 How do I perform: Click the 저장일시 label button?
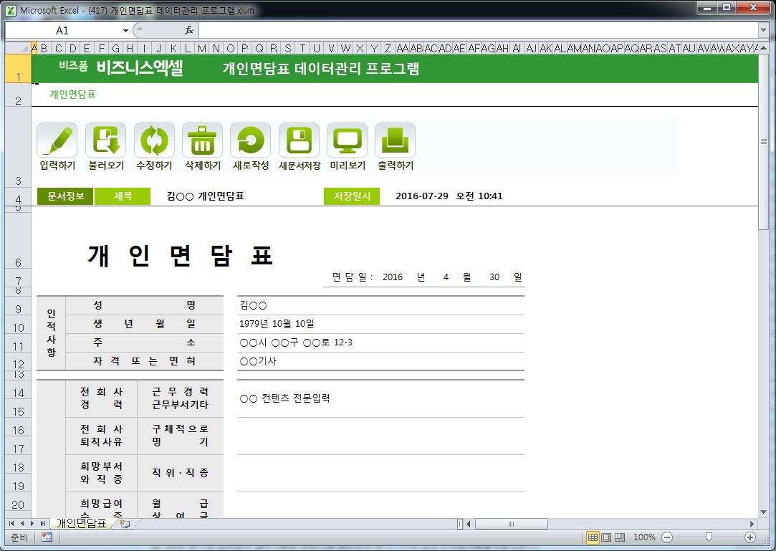click(352, 196)
